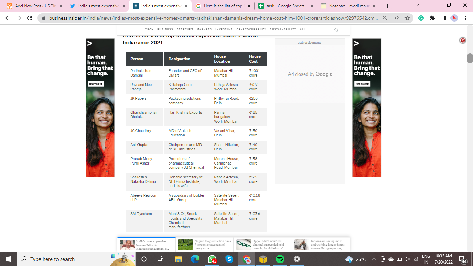Select the CRYPTOCURRENCY menu item

click(251, 30)
